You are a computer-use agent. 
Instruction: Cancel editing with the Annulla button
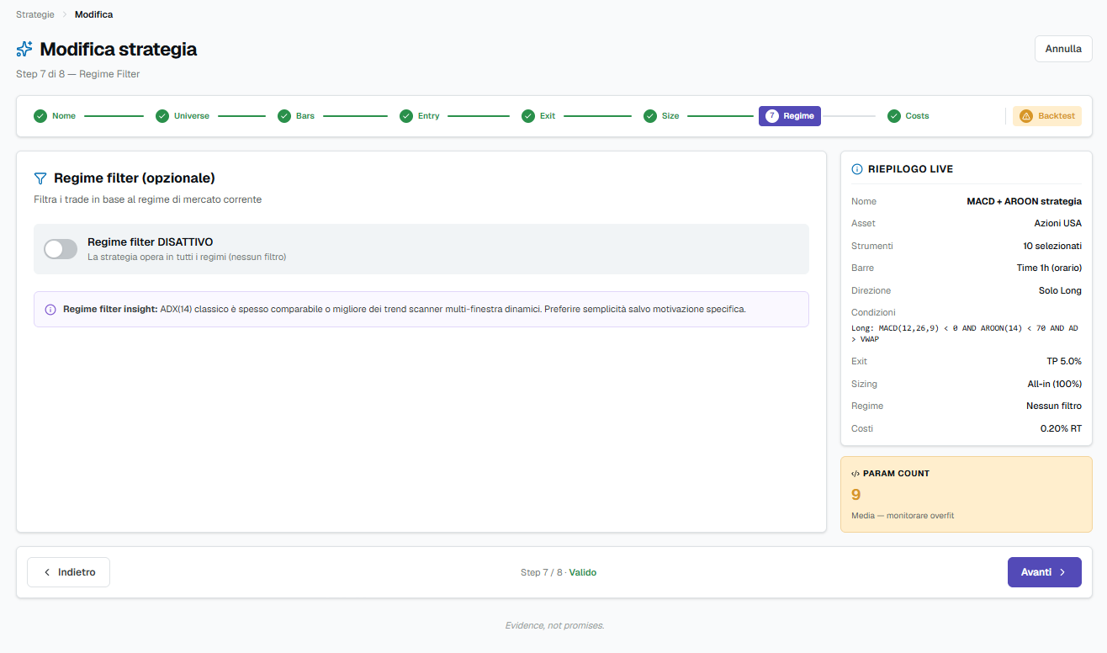[x=1063, y=49]
